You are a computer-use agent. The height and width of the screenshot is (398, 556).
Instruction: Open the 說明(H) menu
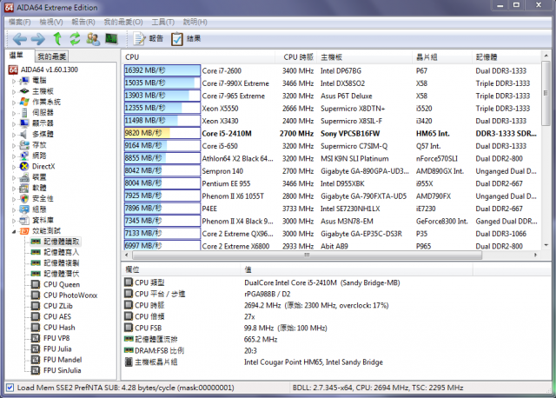tap(195, 22)
